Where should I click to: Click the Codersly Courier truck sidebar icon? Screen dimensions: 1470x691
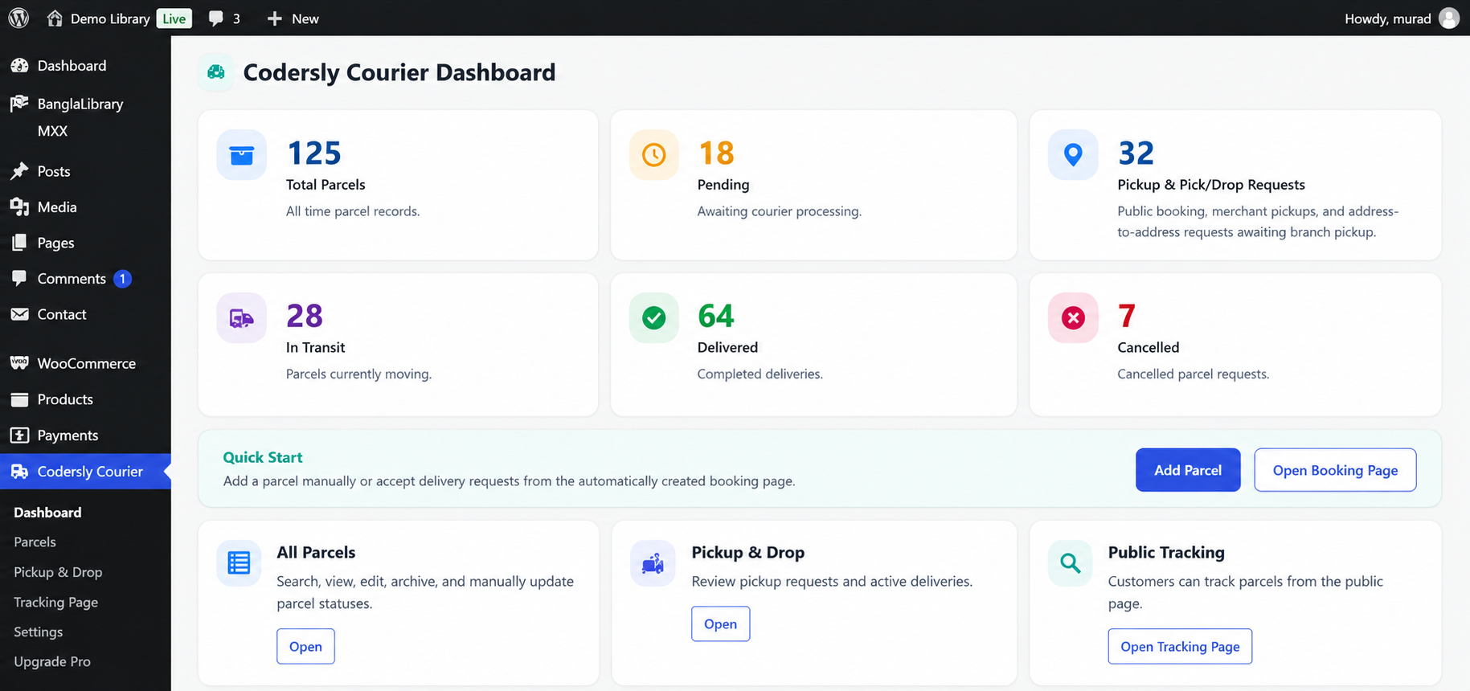point(19,472)
